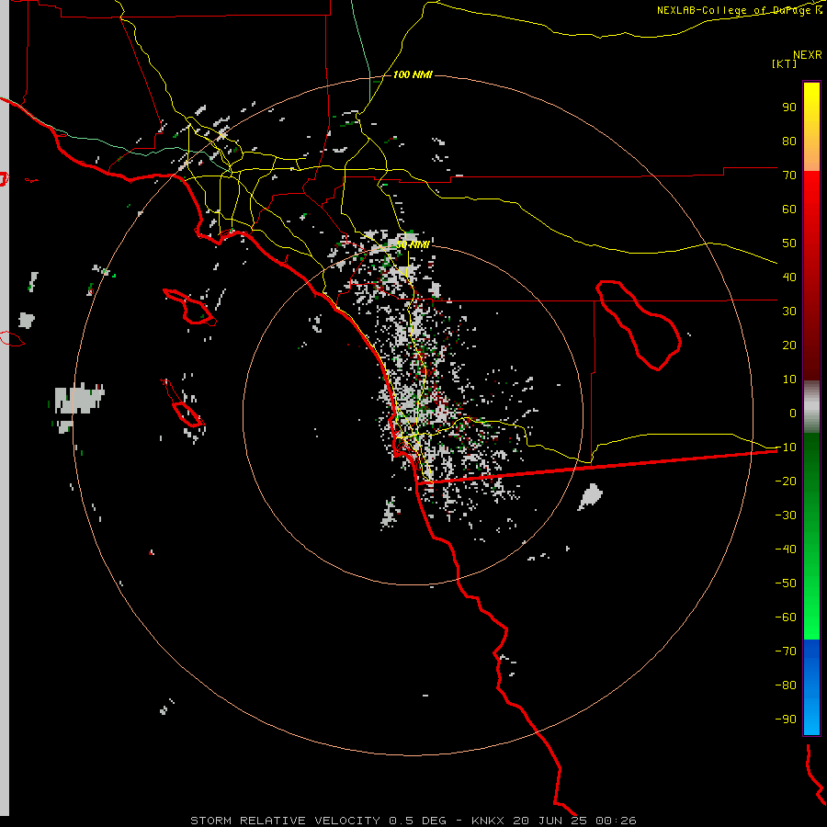
Task: Click the -70 value on the scale
Action: [786, 651]
